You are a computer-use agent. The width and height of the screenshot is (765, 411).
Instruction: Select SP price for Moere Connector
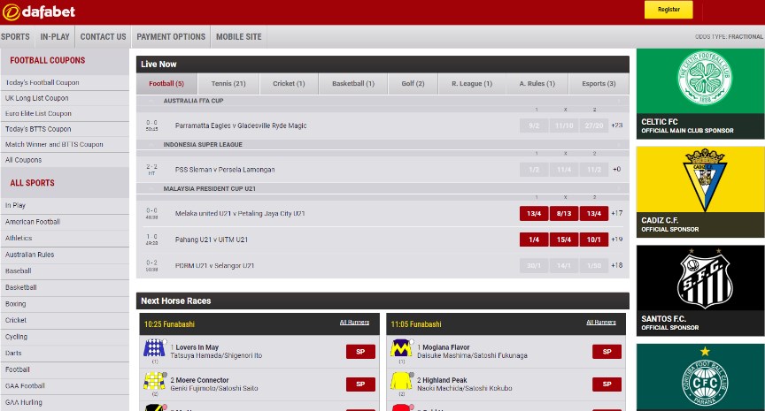pos(360,384)
